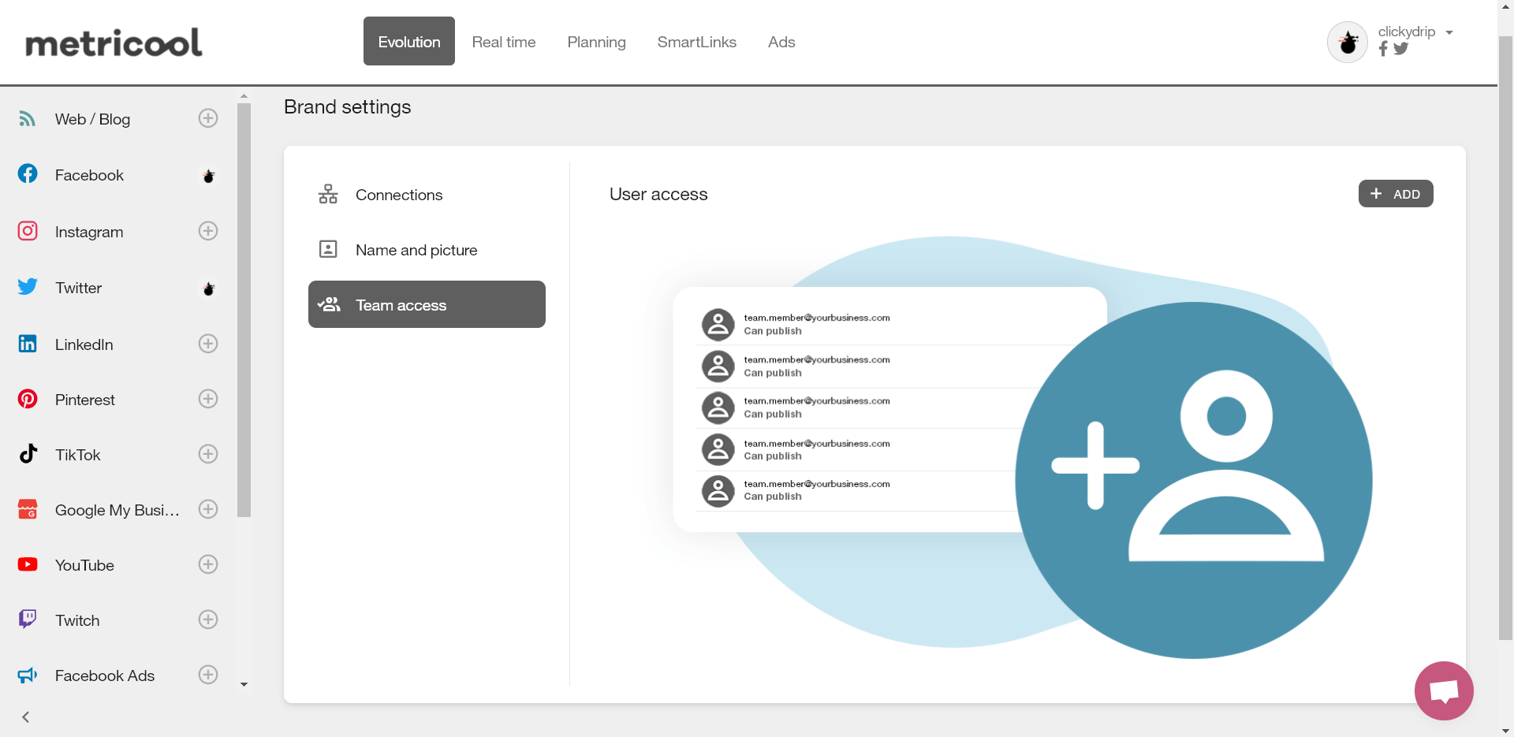Click the connected Facebook account avatar
Viewport: 1514px width, 737px height.
point(208,176)
